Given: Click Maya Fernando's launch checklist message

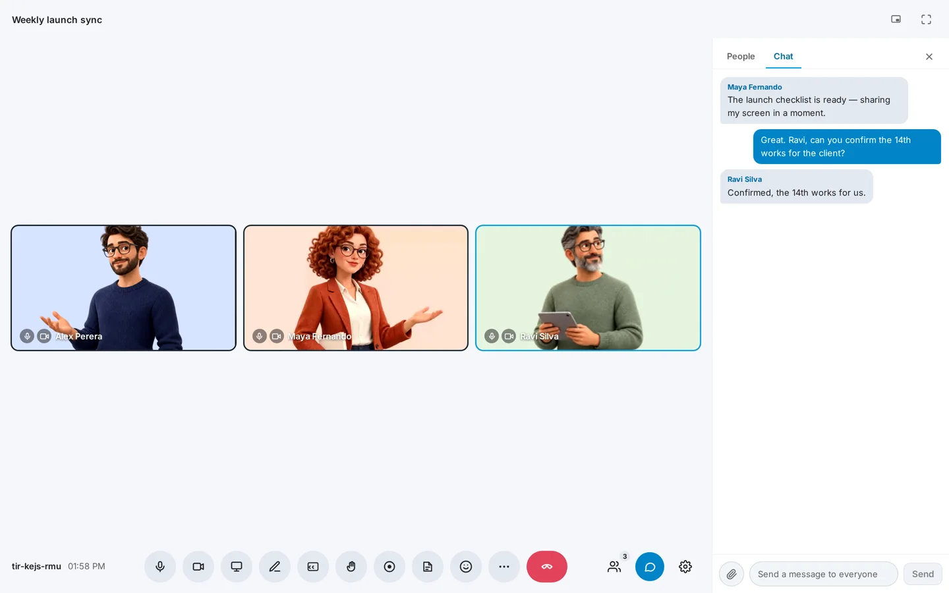Looking at the screenshot, I should pos(814,100).
